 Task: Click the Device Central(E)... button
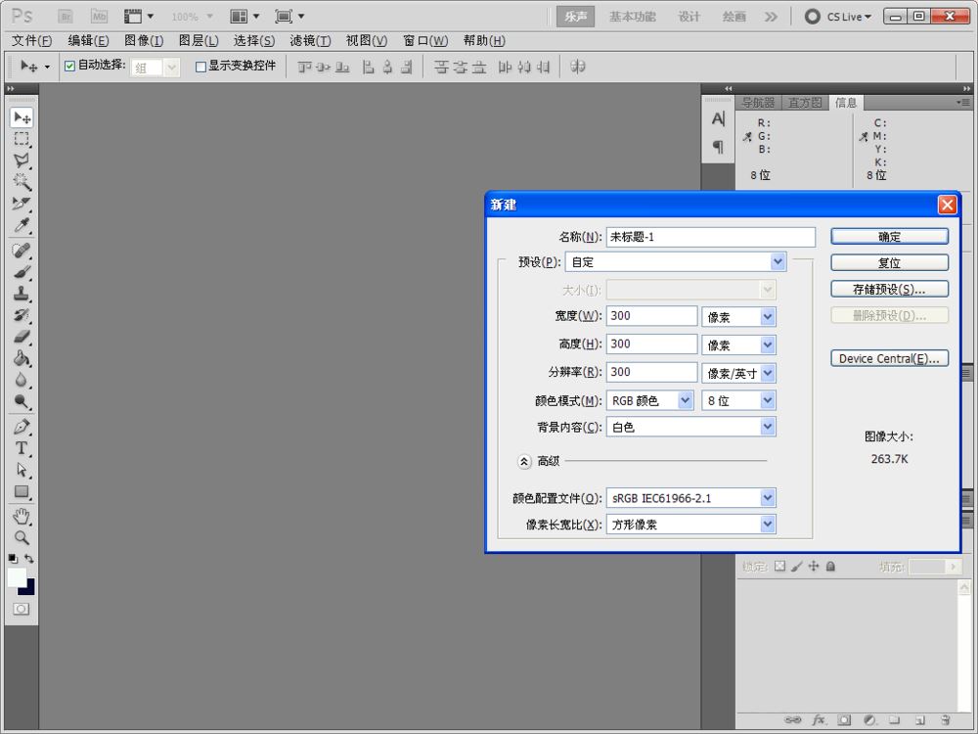click(889, 358)
